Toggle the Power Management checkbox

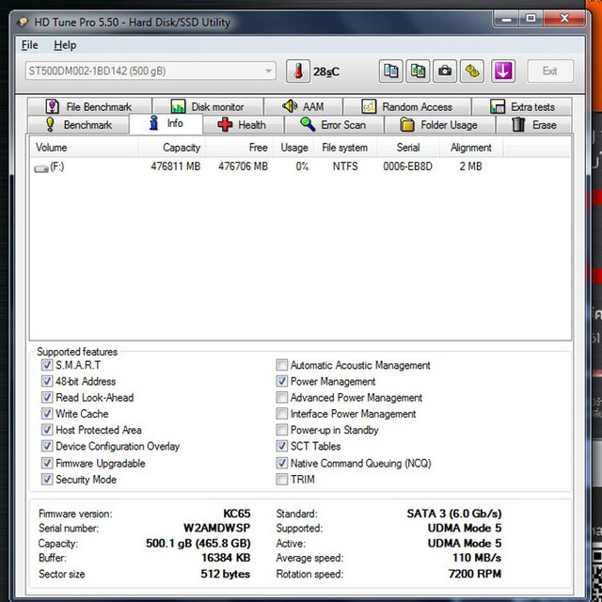coord(282,381)
